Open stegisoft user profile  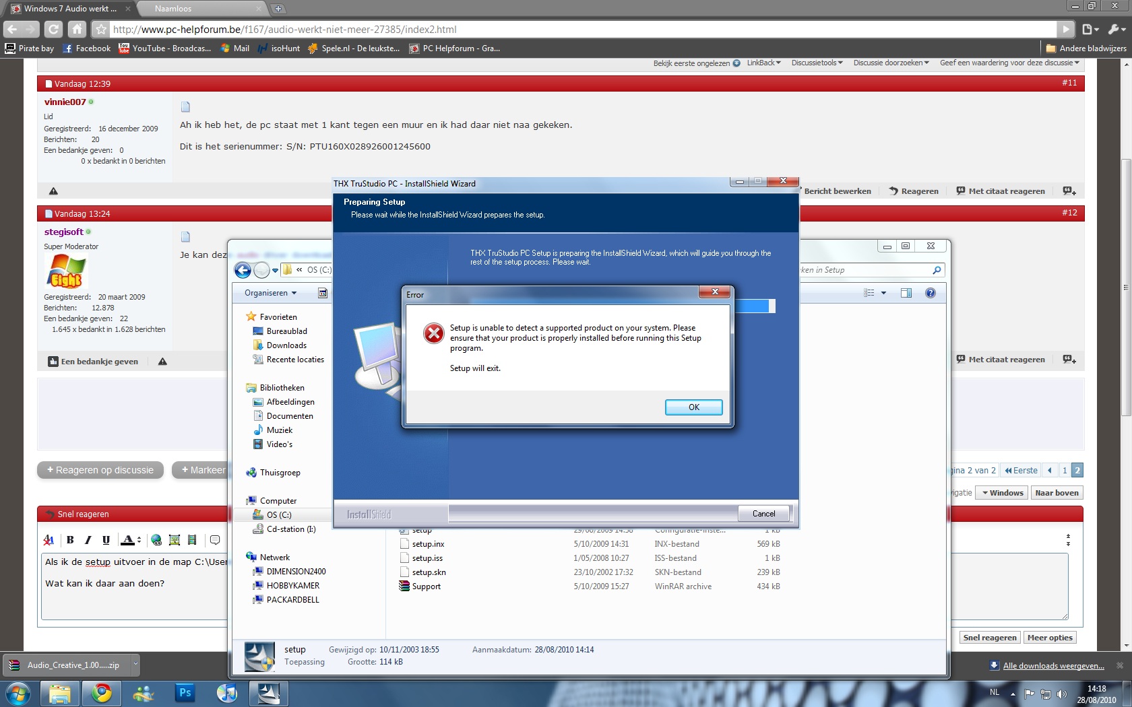pos(64,232)
